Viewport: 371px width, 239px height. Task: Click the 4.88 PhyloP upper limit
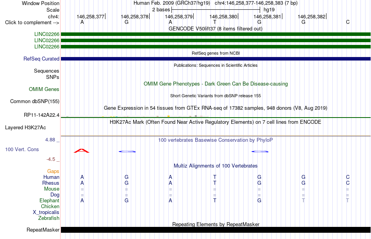tap(50, 140)
